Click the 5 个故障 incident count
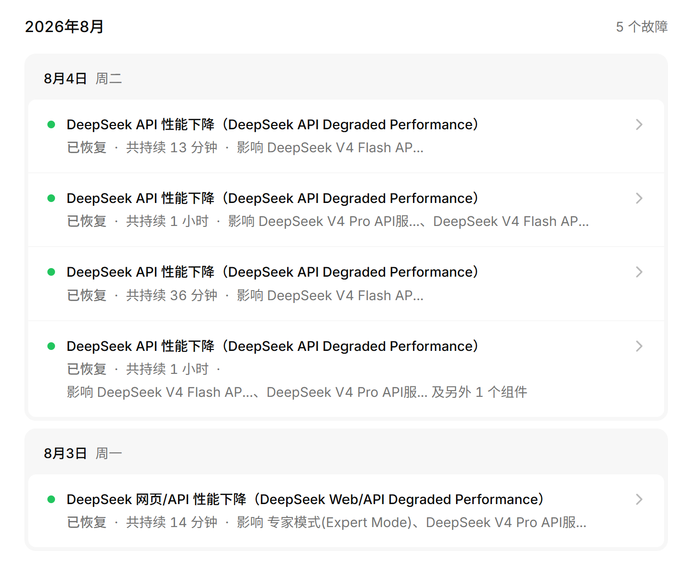 (642, 27)
